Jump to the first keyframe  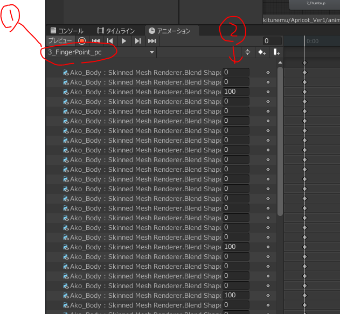pyautogui.click(x=96, y=41)
